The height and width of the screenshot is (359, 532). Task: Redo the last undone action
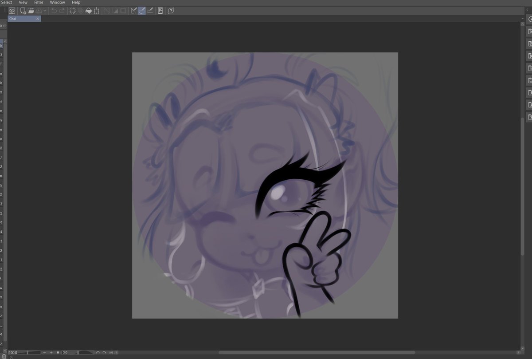tap(62, 11)
